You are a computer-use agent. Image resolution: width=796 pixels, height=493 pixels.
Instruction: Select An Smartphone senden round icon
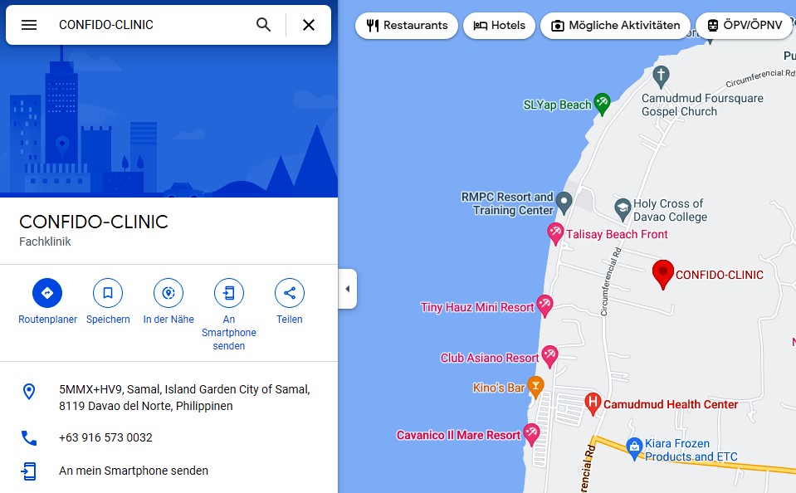229,293
